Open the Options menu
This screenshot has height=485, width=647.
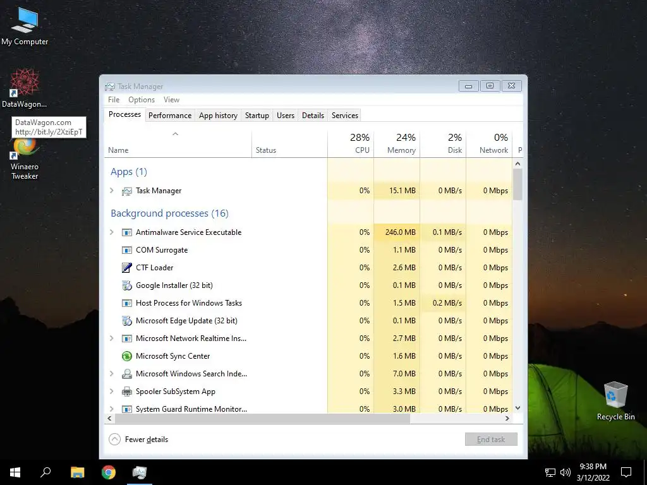click(142, 100)
